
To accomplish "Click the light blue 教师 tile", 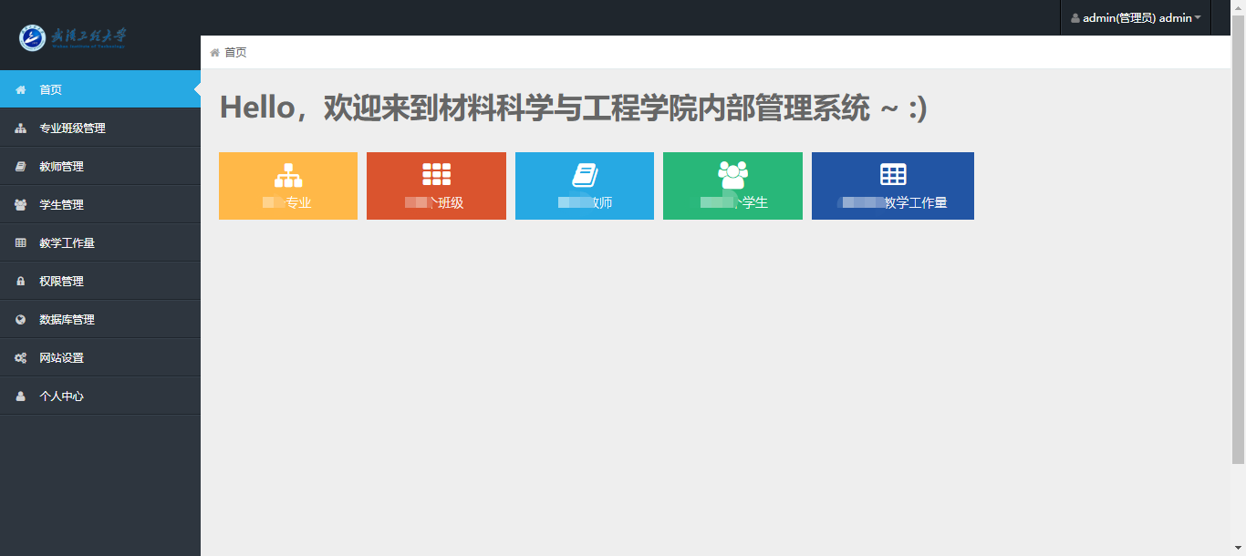I will coord(585,186).
